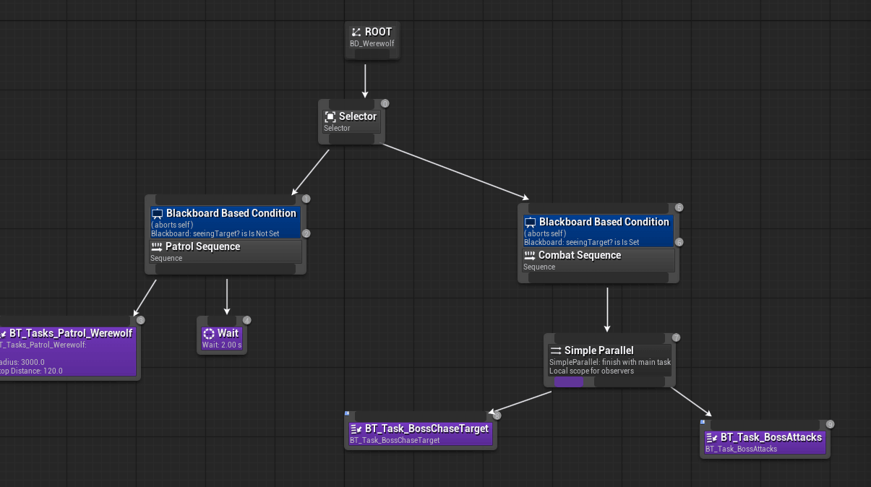The height and width of the screenshot is (487, 871).
Task: Click the 'top Distance: 120.0' property text
Action: [x=31, y=371]
